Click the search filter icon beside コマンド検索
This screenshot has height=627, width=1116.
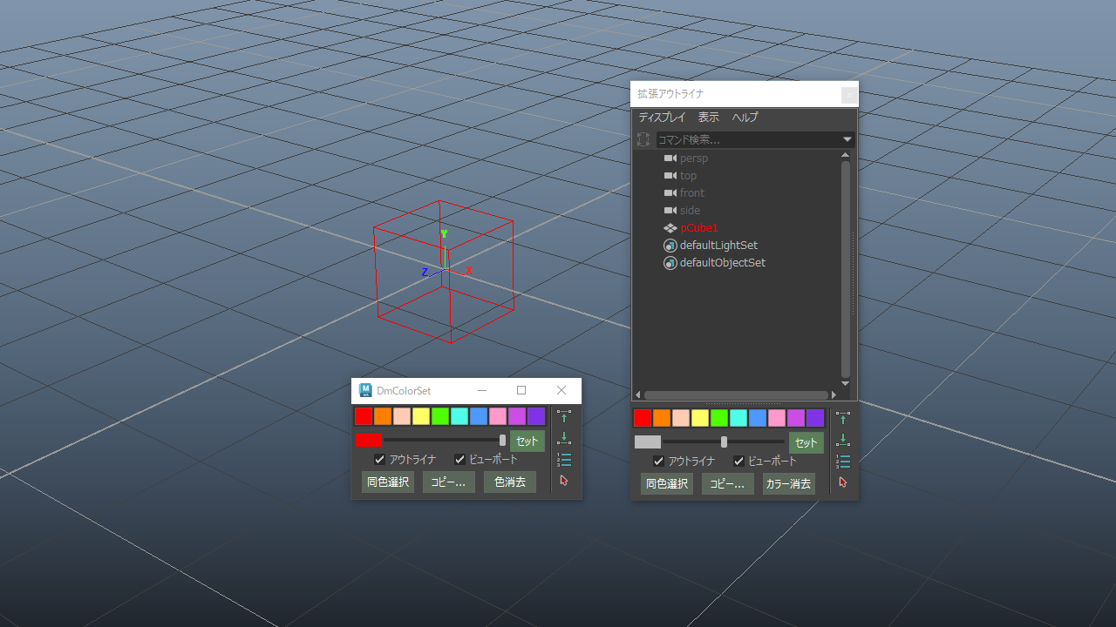click(x=643, y=139)
